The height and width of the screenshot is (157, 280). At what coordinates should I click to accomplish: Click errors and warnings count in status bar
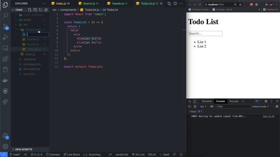(36, 154)
